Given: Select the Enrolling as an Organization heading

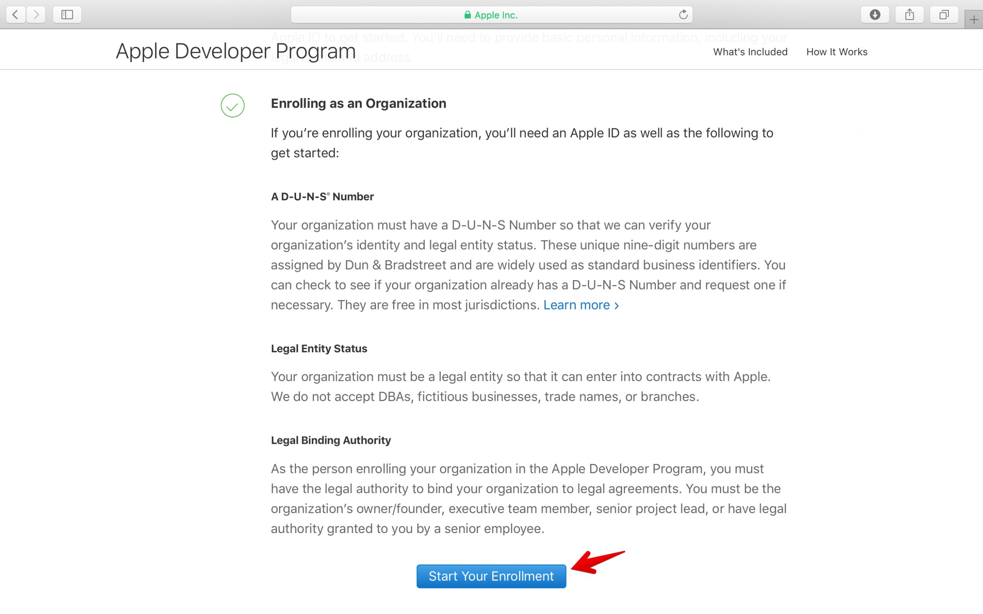Looking at the screenshot, I should click(x=359, y=104).
